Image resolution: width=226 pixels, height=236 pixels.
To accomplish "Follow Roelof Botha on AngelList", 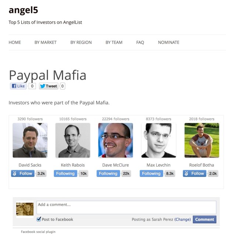I will pyautogui.click(x=194, y=173).
